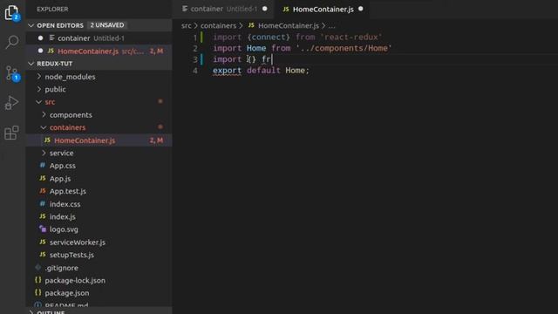Click the EXPLORER panel title
The width and height of the screenshot is (558, 314).
52,9
